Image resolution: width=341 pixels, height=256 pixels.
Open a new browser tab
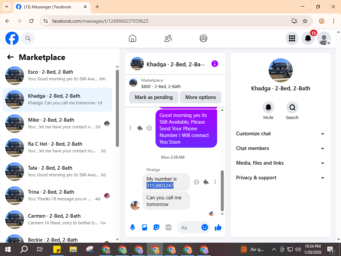point(97,7)
